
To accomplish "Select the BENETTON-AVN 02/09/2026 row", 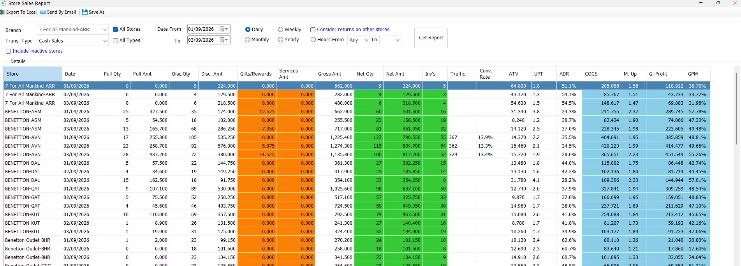I will (357, 146).
